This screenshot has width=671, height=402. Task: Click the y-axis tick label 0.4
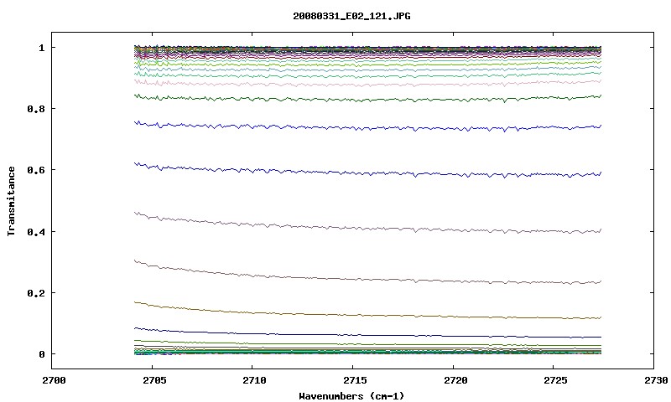pos(36,231)
